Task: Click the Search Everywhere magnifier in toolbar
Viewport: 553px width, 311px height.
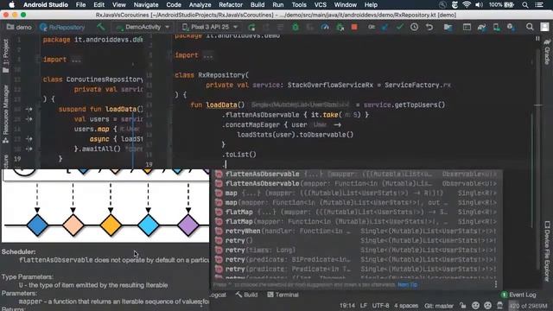Action: coord(530,27)
